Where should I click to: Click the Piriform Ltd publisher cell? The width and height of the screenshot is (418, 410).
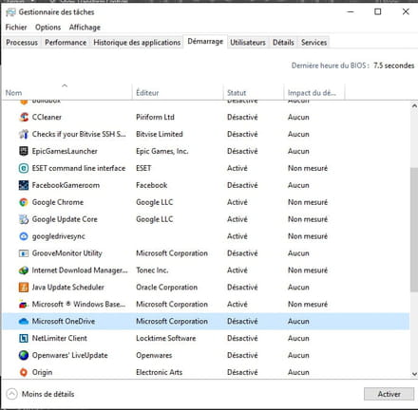(155, 117)
